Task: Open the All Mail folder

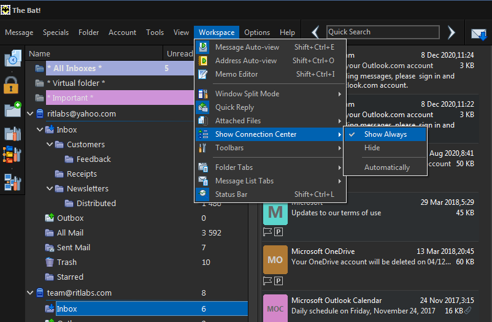Action: 70,232
